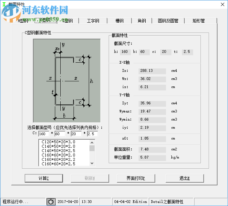Click the section list scrollbar thumb

[x=92, y=148]
